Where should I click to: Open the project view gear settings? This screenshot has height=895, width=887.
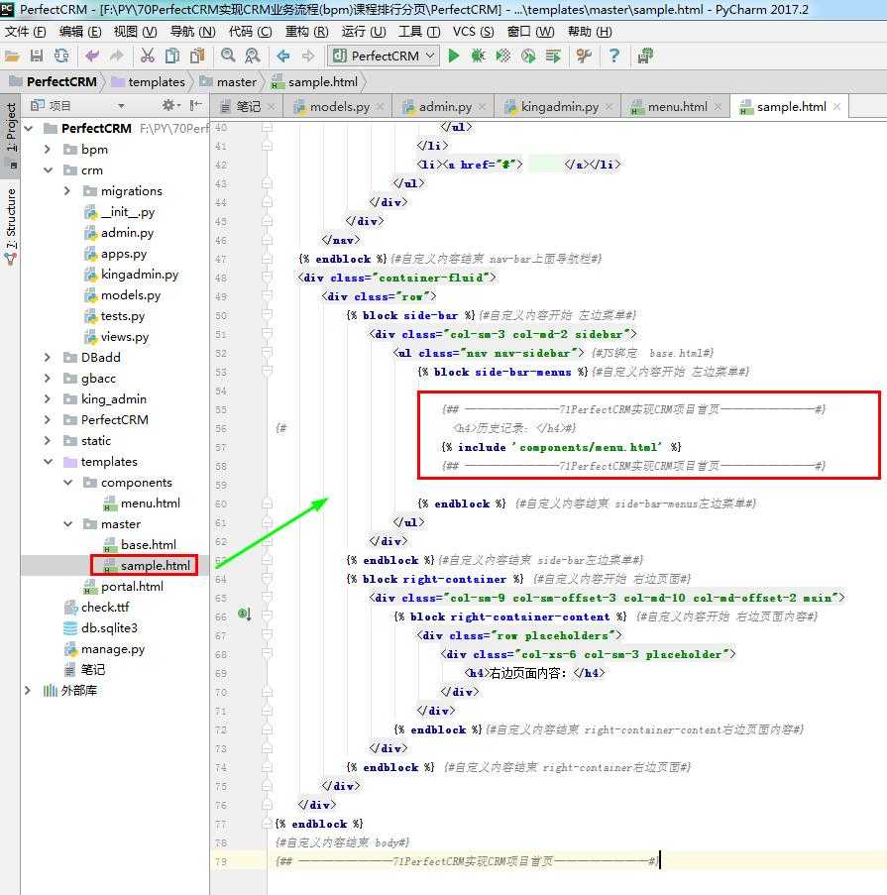(168, 105)
